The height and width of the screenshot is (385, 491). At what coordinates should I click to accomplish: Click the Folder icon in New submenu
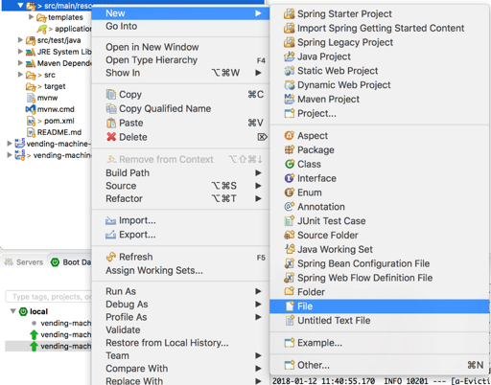290,292
